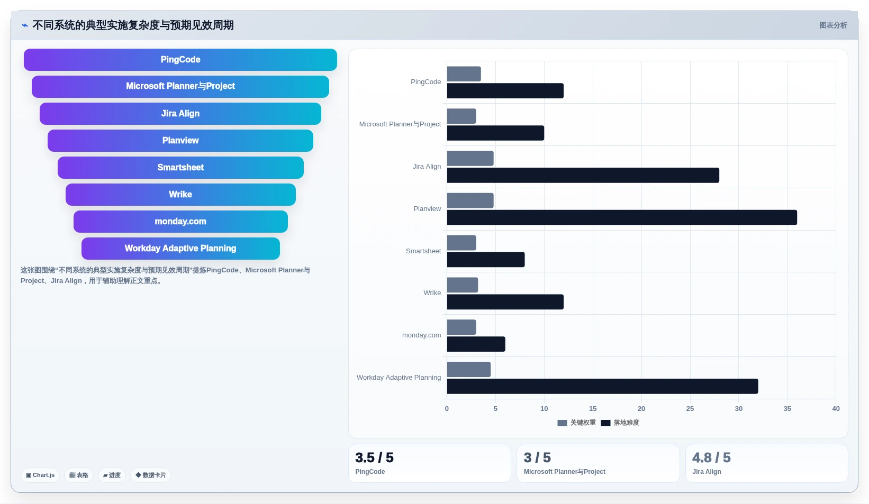This screenshot has width=869, height=504.
Task: Click the dark 落地难度 bar for PingCode
Action: [505, 91]
